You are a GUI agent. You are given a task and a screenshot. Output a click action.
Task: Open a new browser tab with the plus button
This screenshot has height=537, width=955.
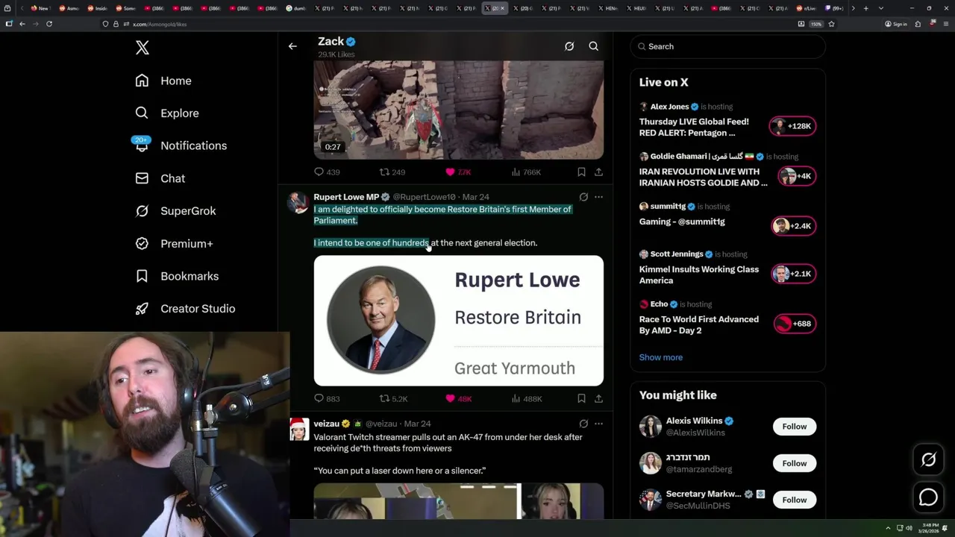[865, 8]
